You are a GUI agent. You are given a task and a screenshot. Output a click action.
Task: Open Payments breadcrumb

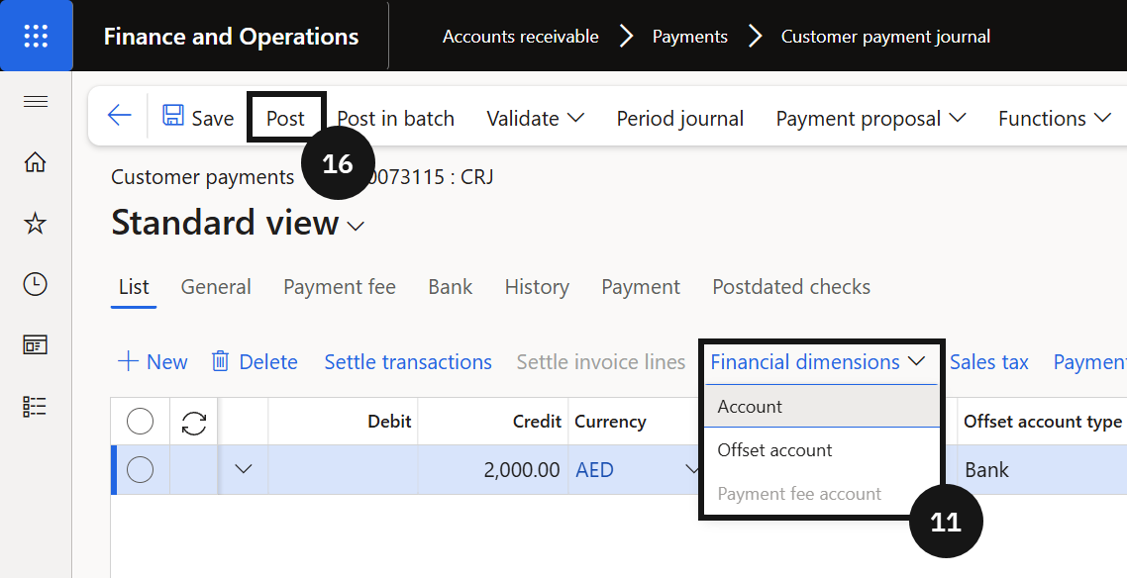(x=690, y=37)
